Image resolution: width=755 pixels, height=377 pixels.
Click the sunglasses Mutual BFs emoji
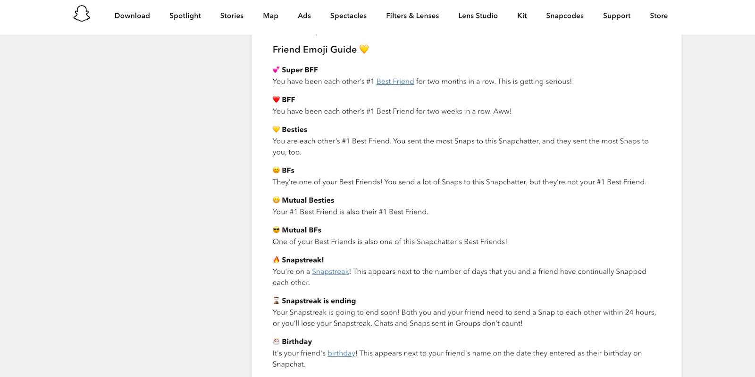pos(276,230)
